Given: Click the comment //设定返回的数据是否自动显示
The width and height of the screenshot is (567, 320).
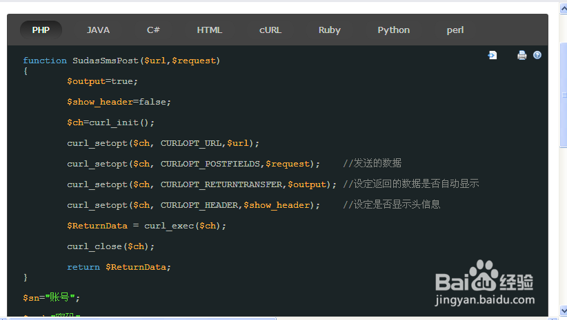Looking at the screenshot, I should coord(411,184).
